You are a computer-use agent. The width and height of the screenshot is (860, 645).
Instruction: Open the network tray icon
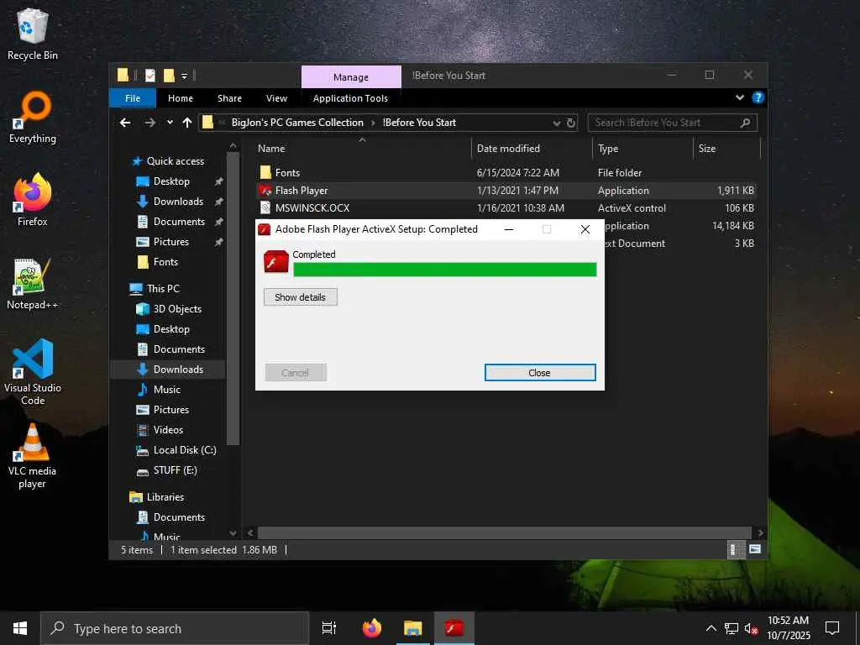coord(732,628)
